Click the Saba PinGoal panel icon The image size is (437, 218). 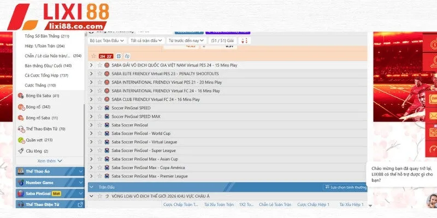[x=21, y=193]
